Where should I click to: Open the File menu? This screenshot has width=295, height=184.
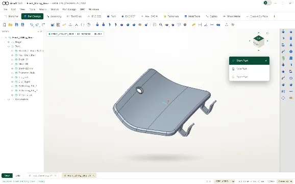pos(5,9)
